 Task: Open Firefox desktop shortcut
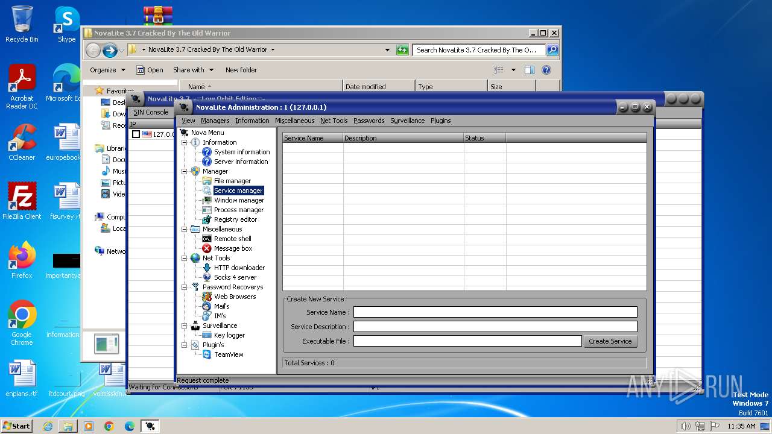tap(22, 260)
